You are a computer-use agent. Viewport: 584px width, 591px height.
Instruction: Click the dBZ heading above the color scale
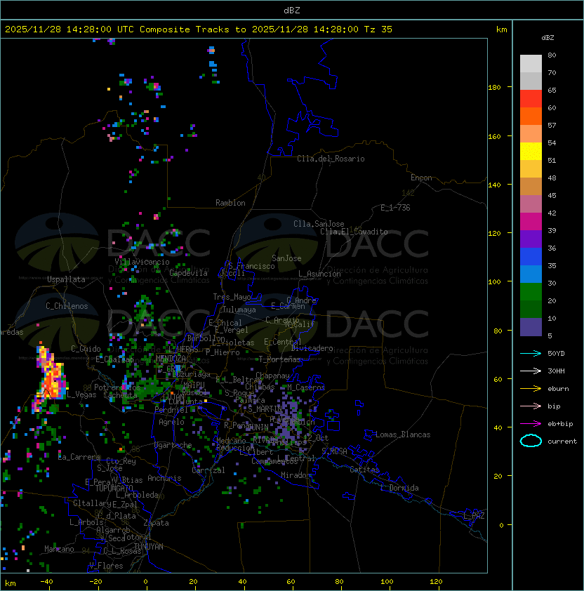pos(547,38)
